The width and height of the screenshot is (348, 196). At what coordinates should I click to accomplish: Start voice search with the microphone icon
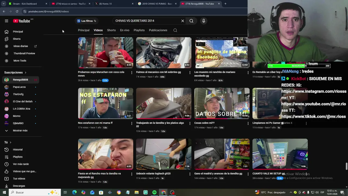click(204, 21)
